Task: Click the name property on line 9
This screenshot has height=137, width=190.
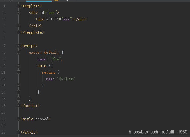Action: coord(42,59)
